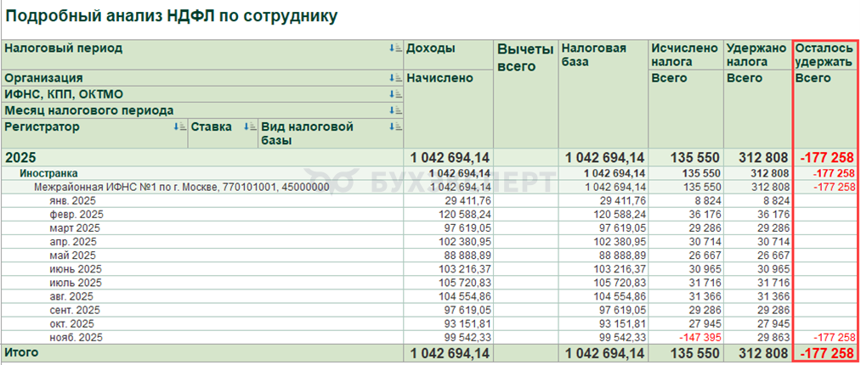Image resolution: width=861 pixels, height=365 pixels.
Task: Click sort icon for Месяц налогового периода
Action: coord(395,110)
